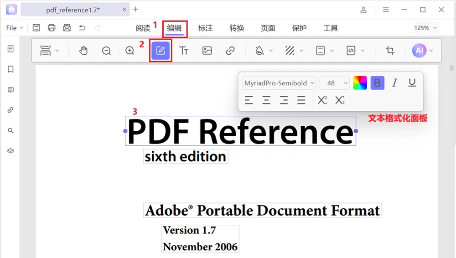Viewport: 456px width, 258px height.
Task: Open the page thumbnails sidebar panel
Action: [x=10, y=49]
